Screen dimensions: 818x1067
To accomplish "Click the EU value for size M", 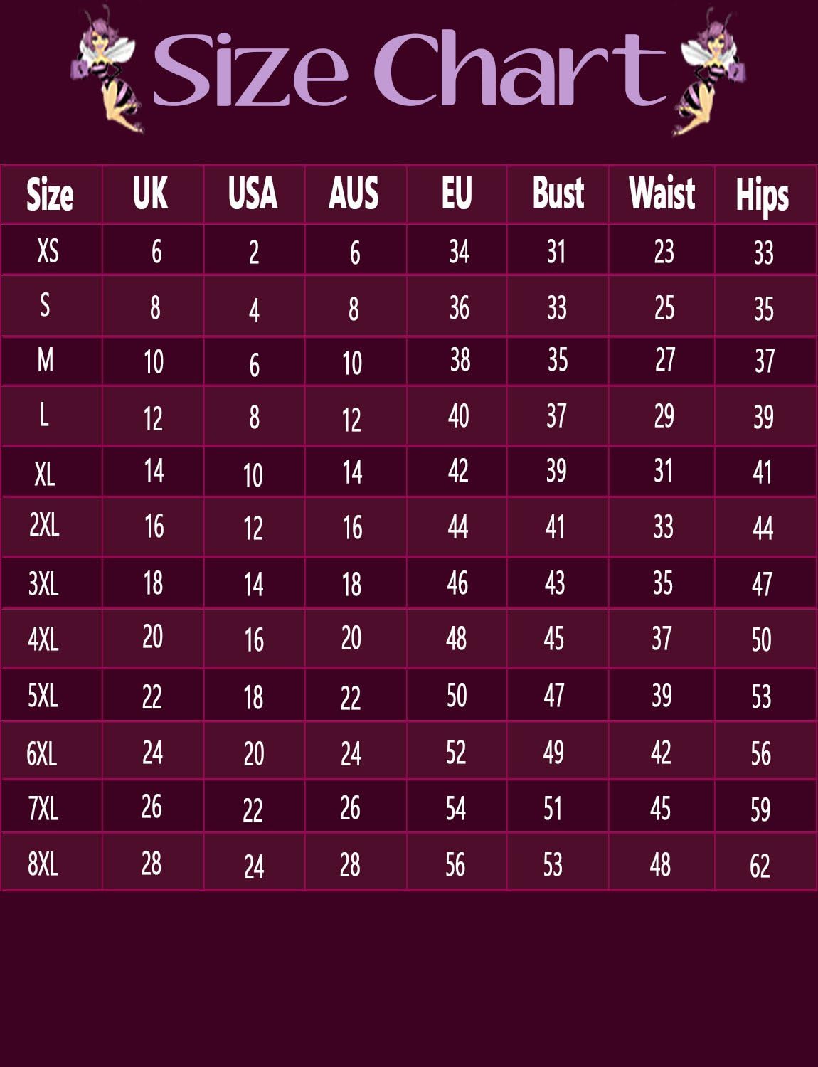I will click(x=460, y=361).
